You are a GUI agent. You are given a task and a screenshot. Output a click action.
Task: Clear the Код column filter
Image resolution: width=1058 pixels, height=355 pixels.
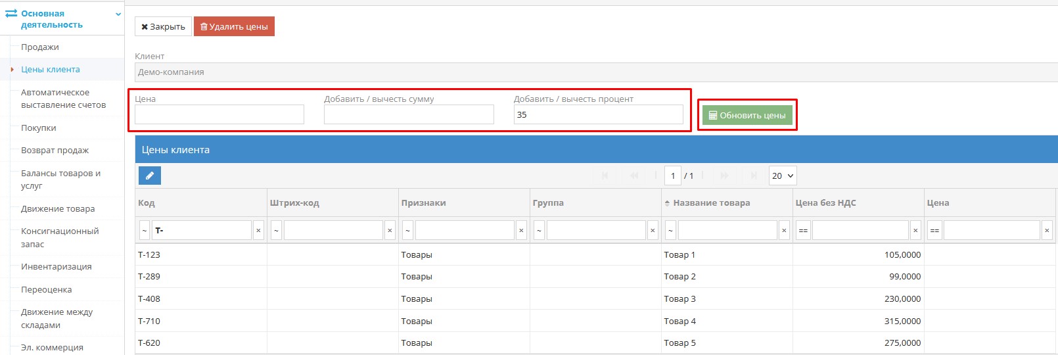(x=258, y=231)
